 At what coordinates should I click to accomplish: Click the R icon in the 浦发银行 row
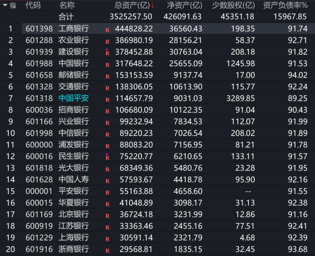(x=108, y=146)
